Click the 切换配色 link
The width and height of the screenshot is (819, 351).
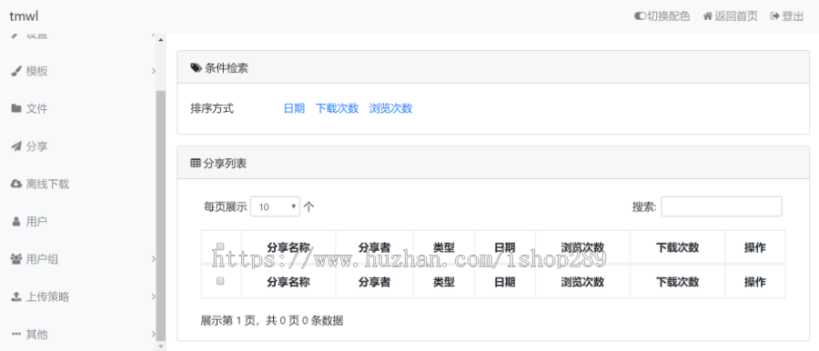point(662,16)
